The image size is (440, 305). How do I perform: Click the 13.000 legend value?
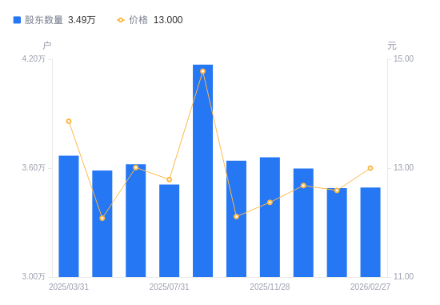(x=168, y=20)
